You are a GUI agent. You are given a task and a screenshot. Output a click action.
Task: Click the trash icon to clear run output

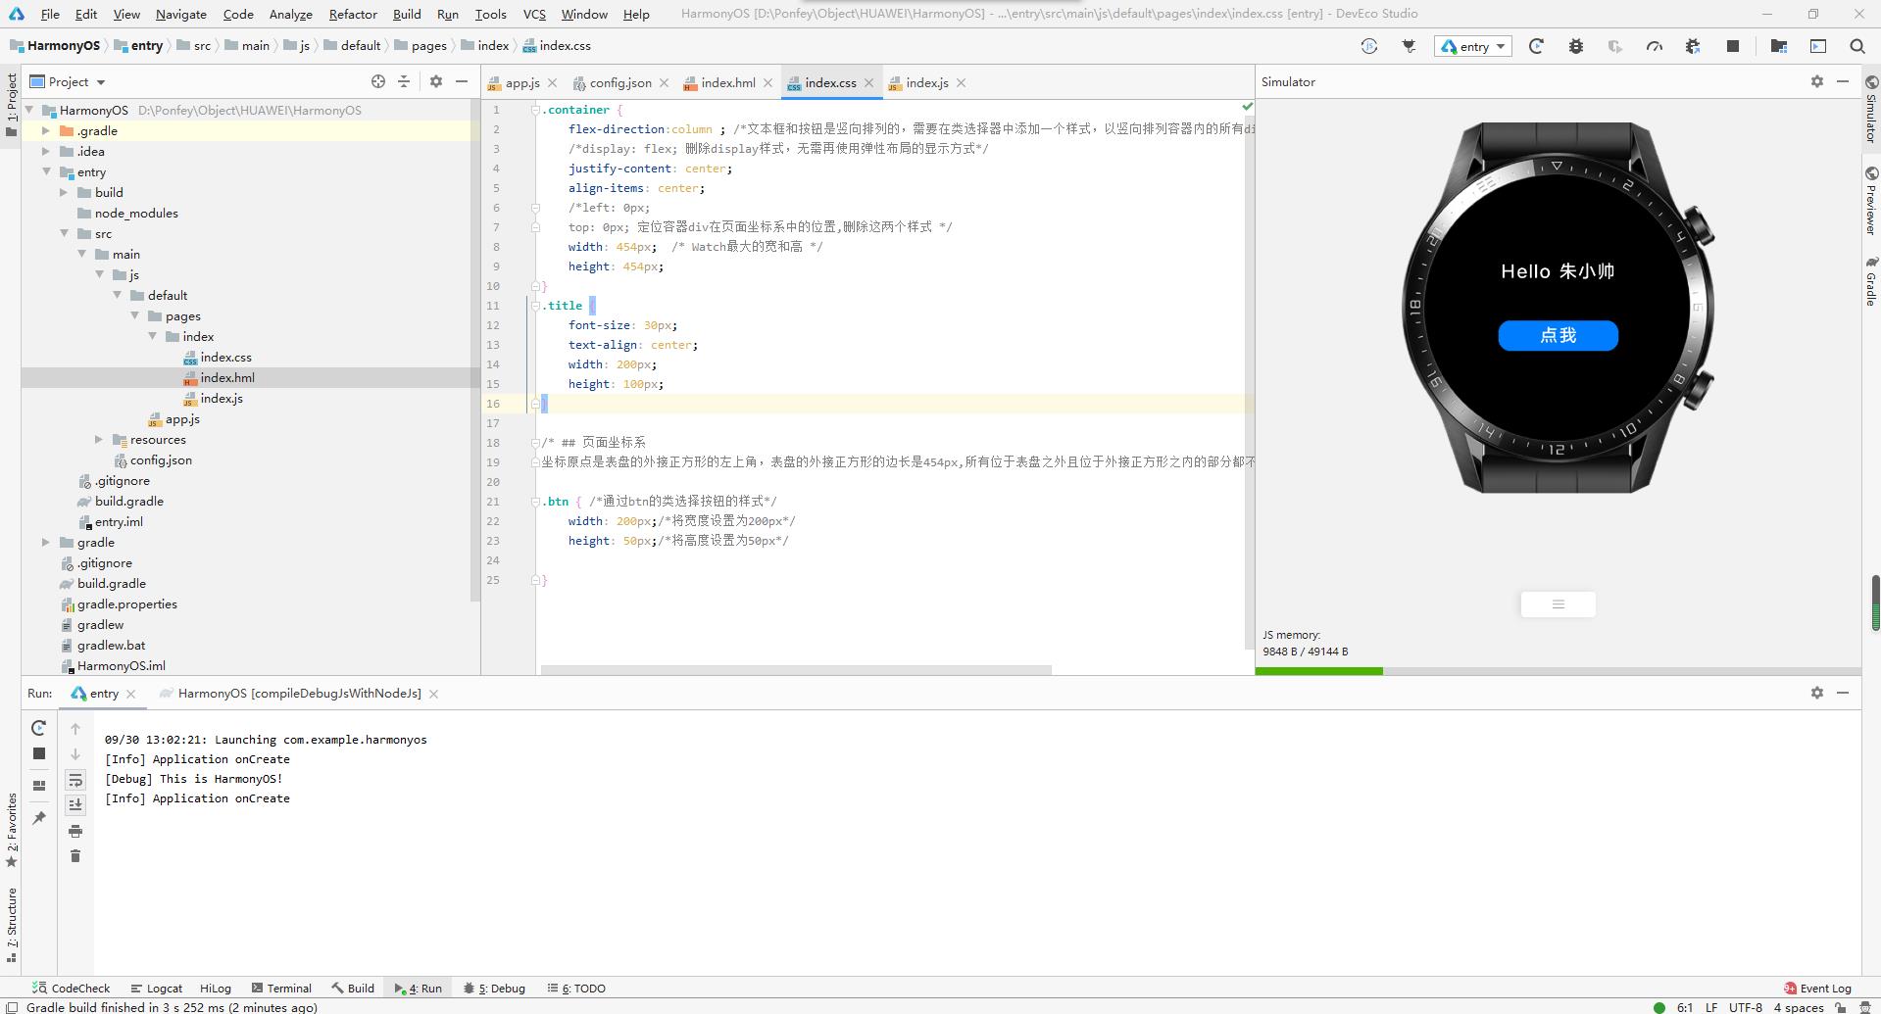click(75, 856)
